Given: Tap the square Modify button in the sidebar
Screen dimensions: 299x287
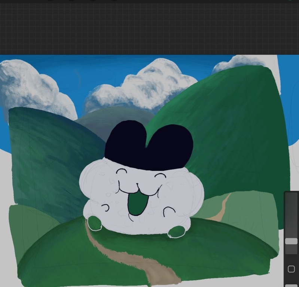Looking at the screenshot, I should 291,269.
